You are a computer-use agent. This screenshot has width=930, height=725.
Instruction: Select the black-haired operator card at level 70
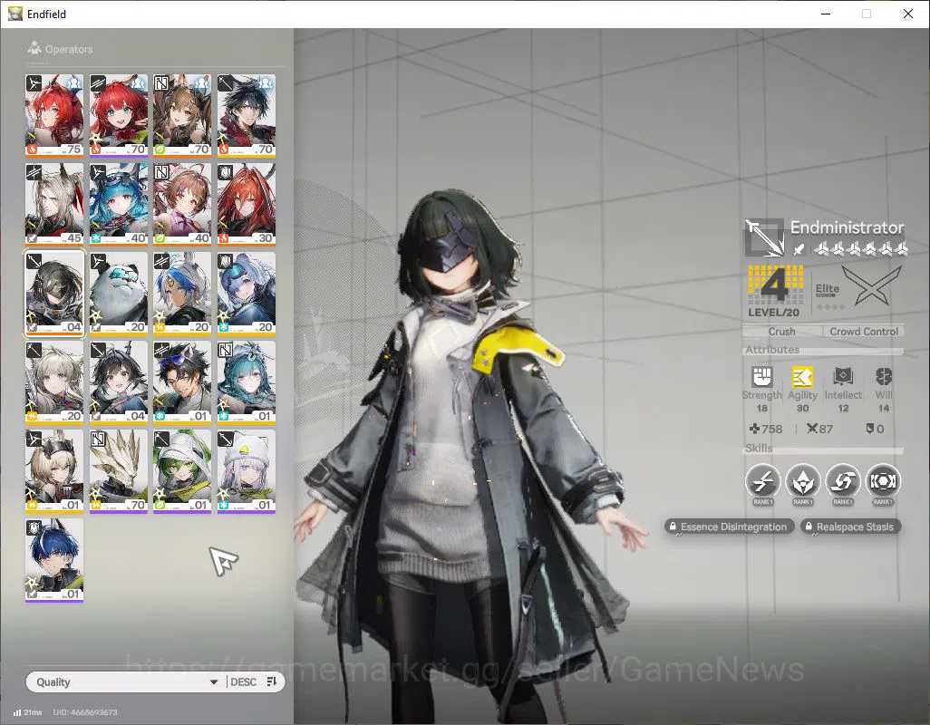[x=247, y=116]
